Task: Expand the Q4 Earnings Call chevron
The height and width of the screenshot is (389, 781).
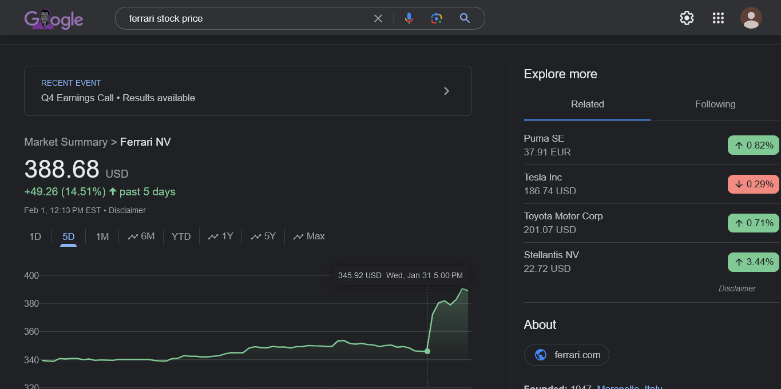Action: coord(447,91)
